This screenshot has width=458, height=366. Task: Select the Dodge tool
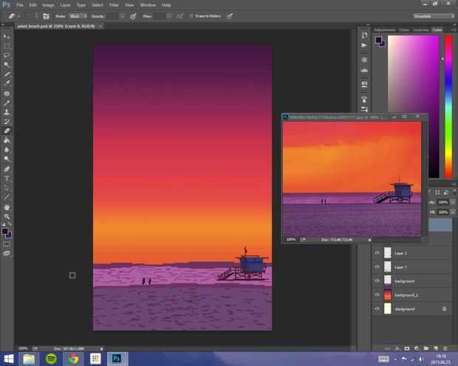pos(7,159)
